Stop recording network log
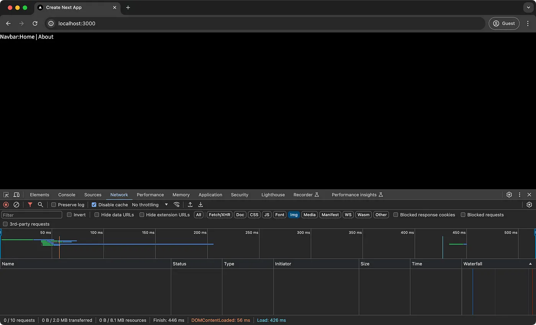The image size is (536, 325). pos(6,205)
